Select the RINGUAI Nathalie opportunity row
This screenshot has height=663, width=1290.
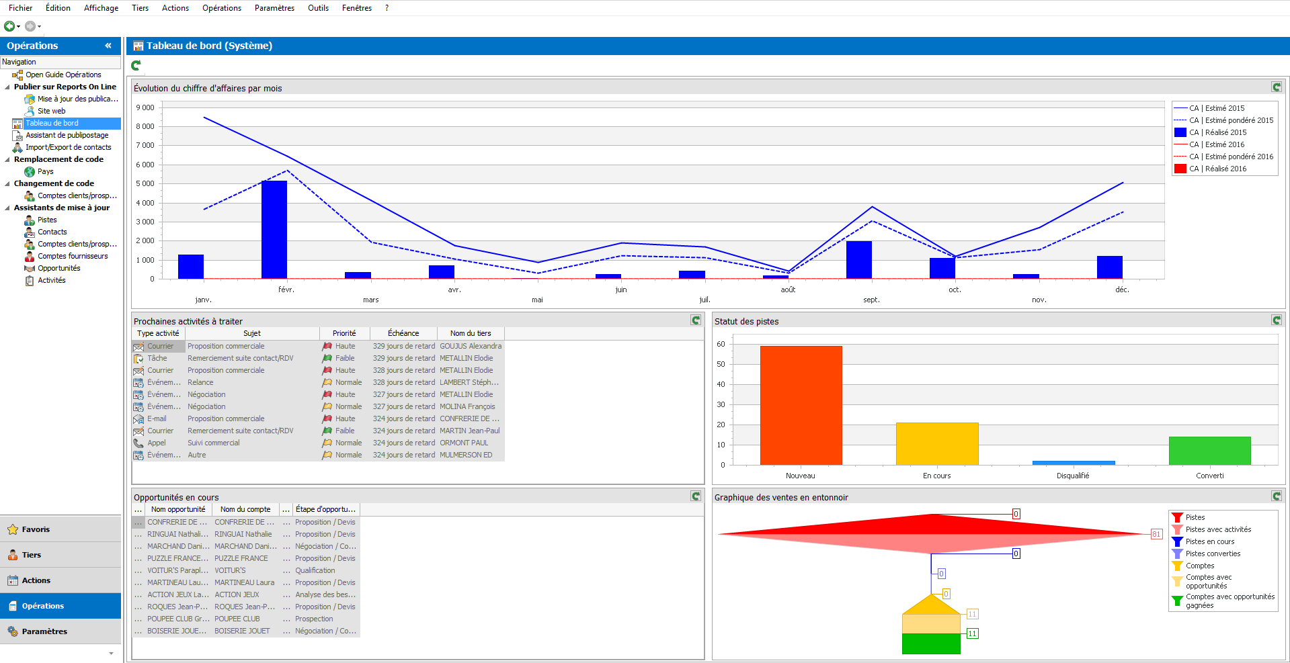pyautogui.click(x=177, y=533)
